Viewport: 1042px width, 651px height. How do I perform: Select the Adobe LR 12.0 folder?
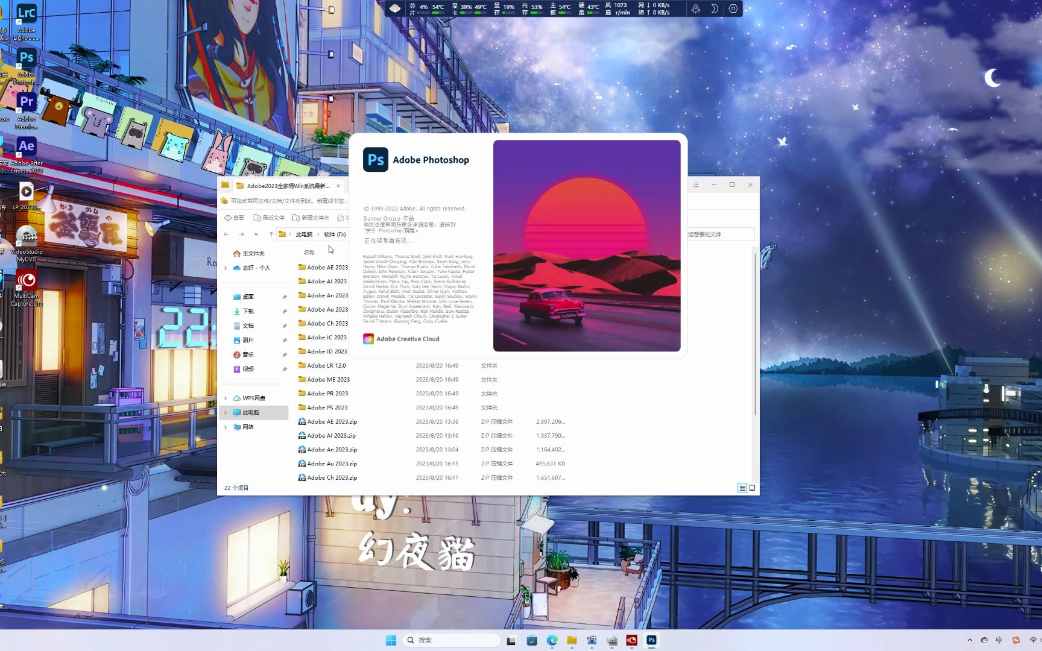[x=323, y=366]
